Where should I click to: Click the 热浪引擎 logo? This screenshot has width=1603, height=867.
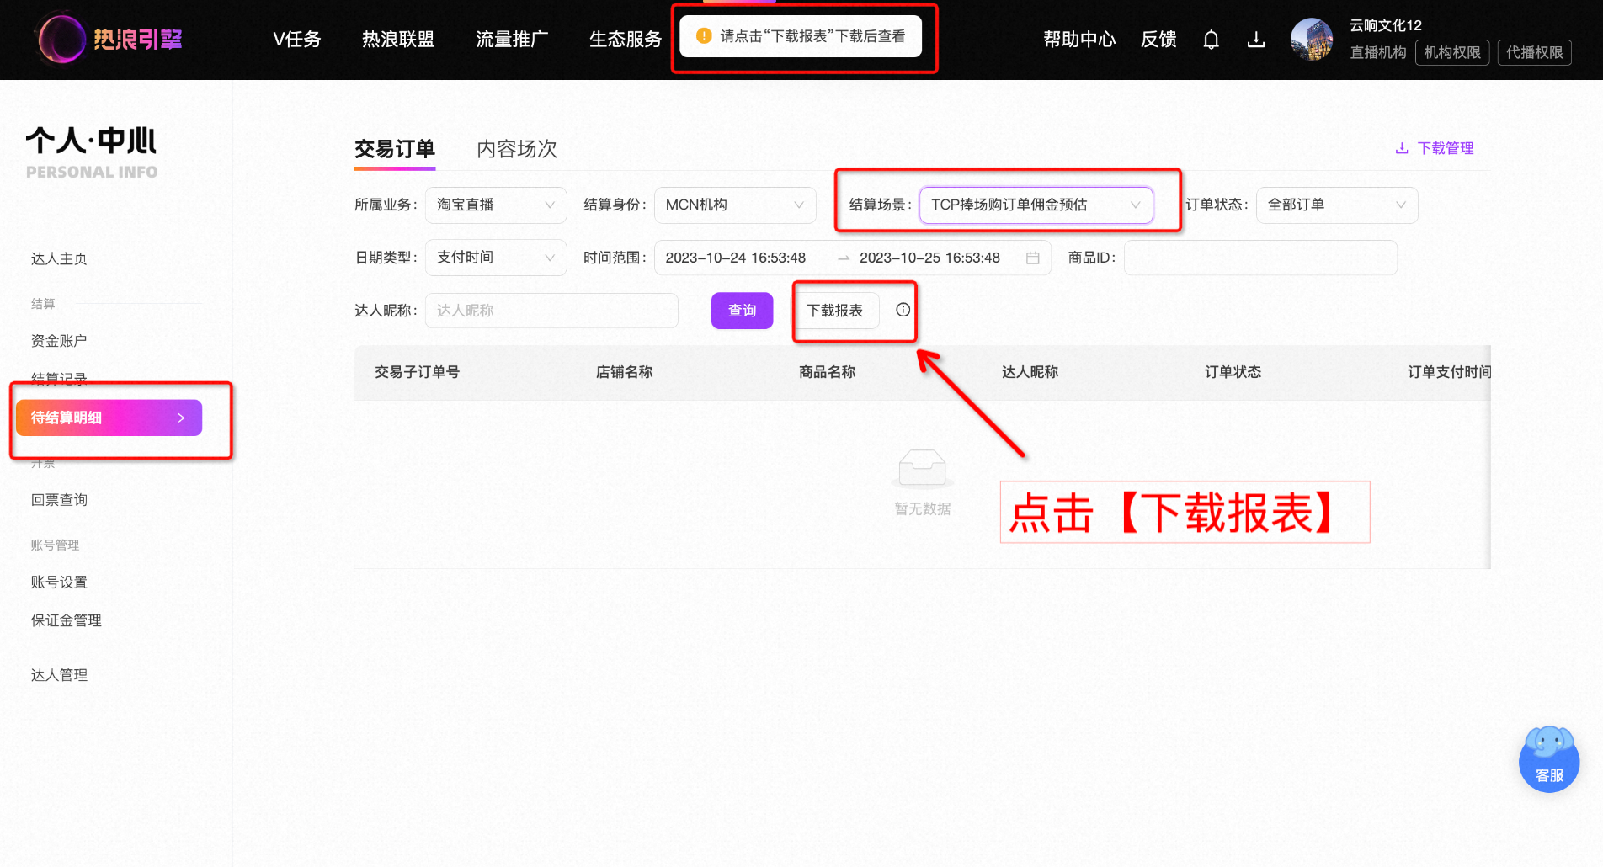pyautogui.click(x=109, y=39)
